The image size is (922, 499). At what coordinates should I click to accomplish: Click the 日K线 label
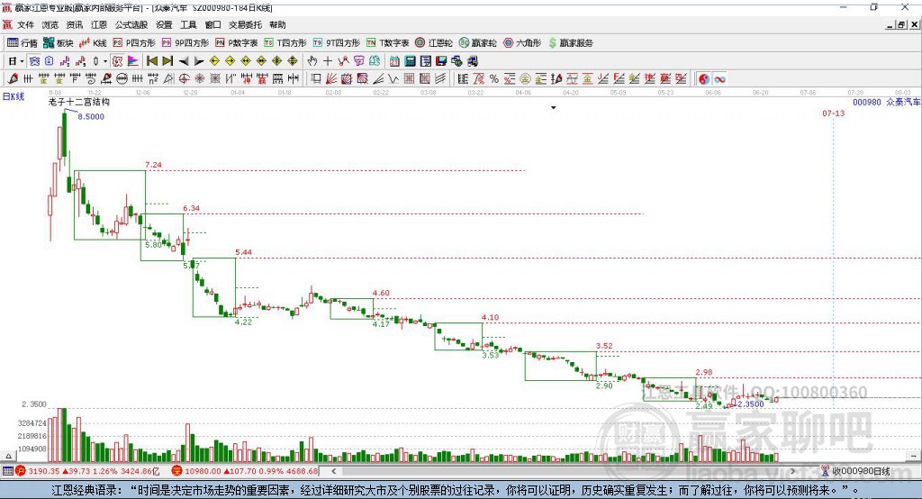[x=14, y=96]
